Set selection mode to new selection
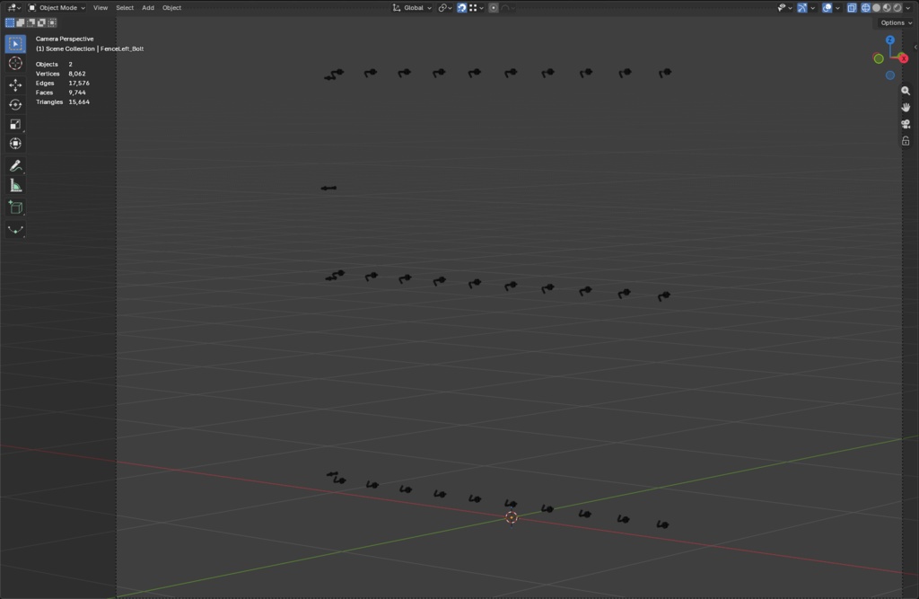This screenshot has width=919, height=599. (10, 22)
